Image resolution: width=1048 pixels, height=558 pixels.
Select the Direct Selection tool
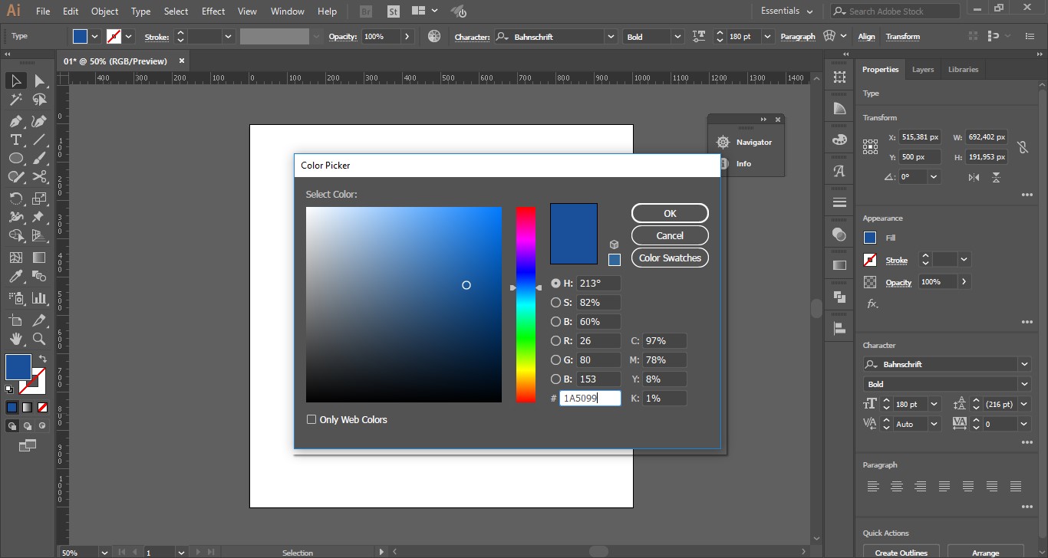coord(39,80)
